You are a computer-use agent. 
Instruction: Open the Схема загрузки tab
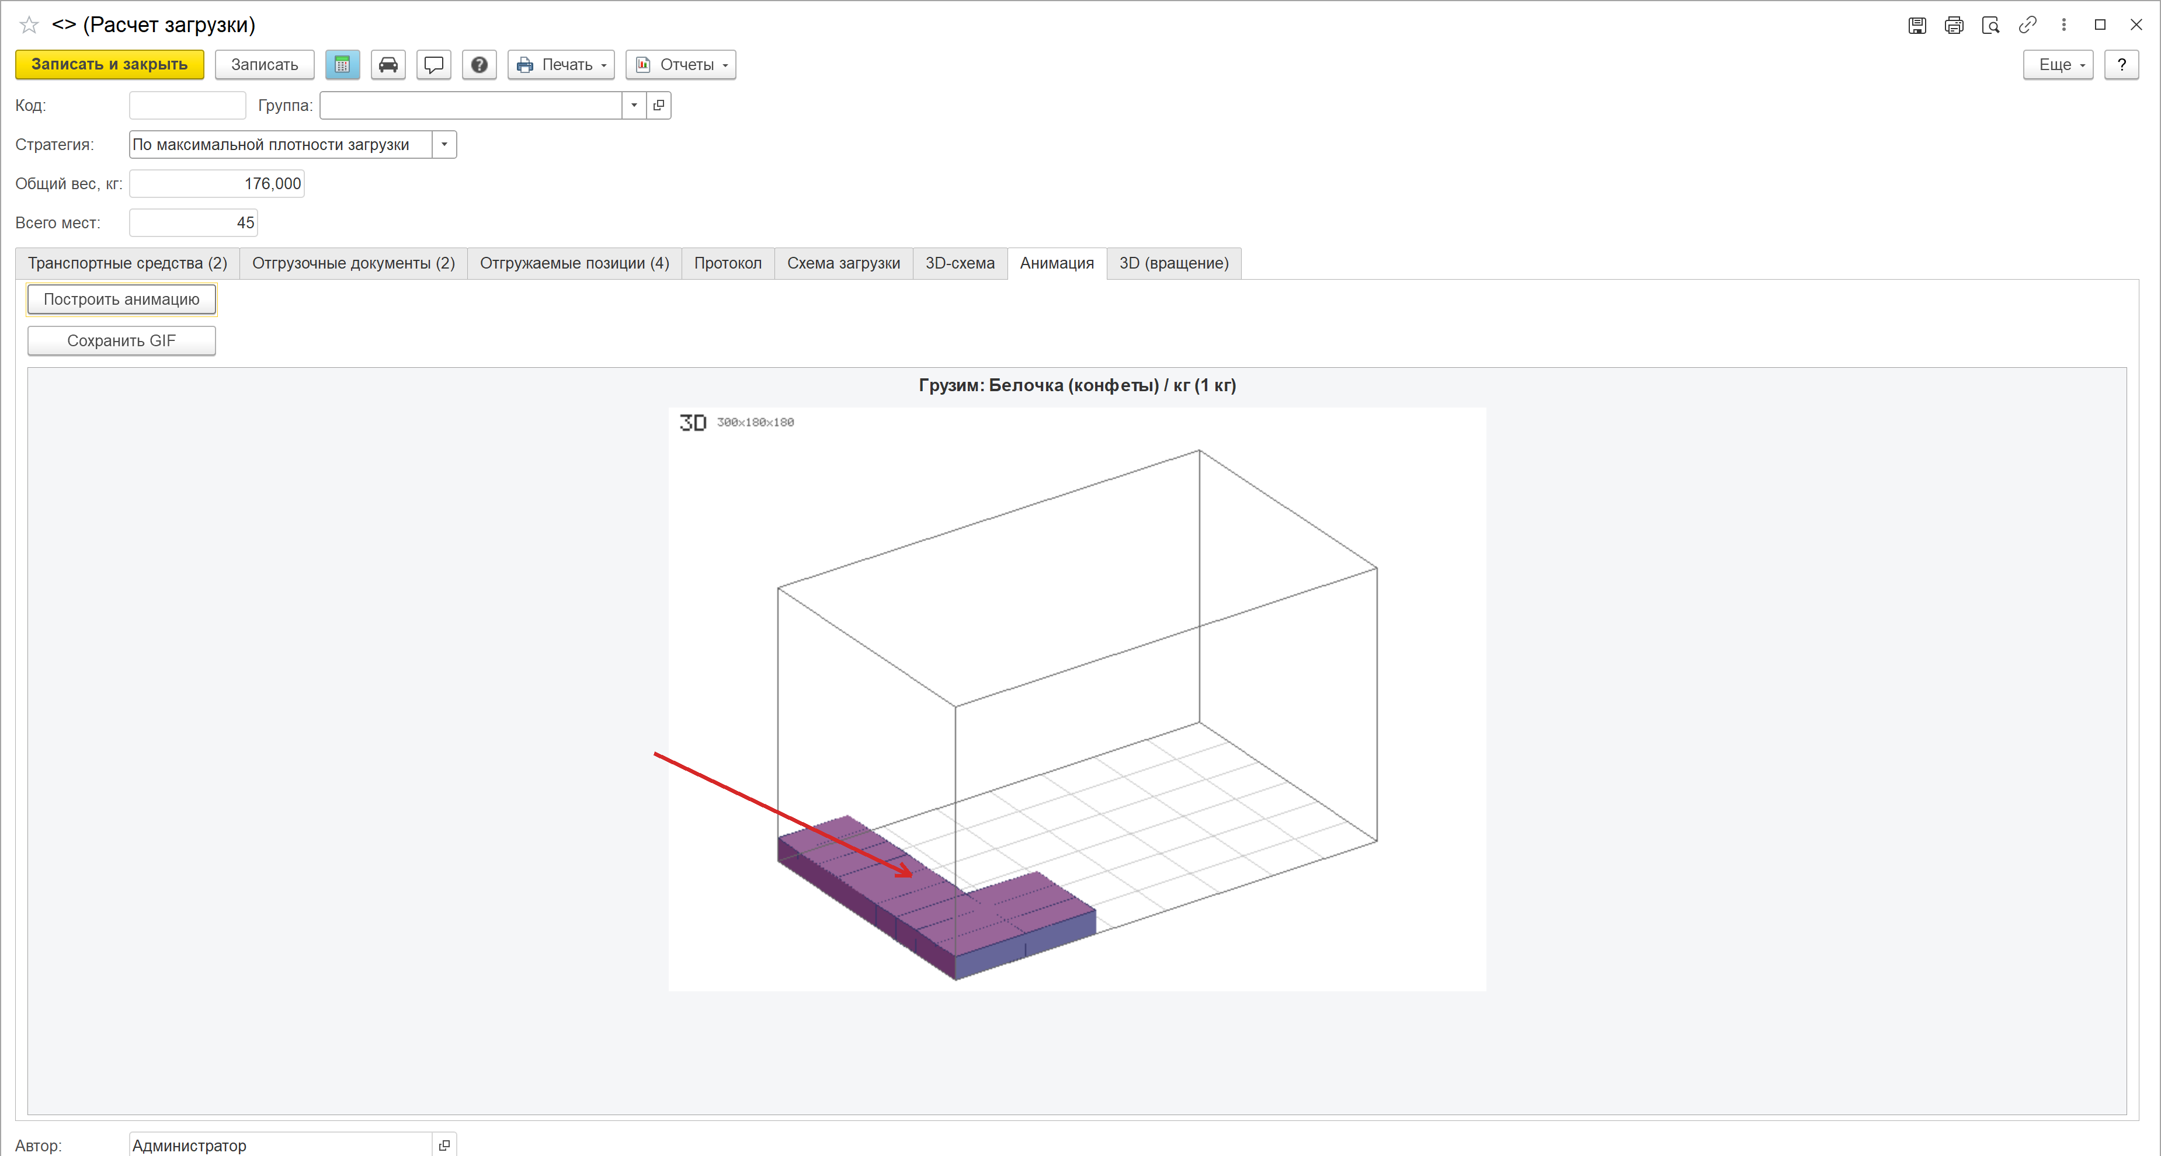[844, 263]
